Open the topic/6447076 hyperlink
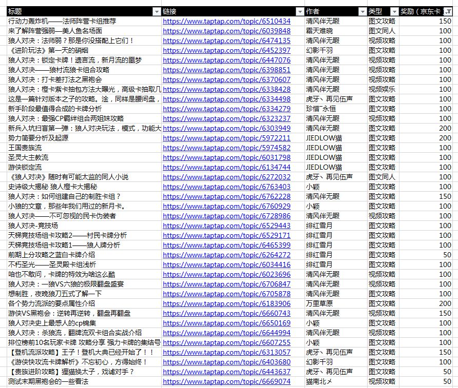458x388 pixels. [226, 60]
